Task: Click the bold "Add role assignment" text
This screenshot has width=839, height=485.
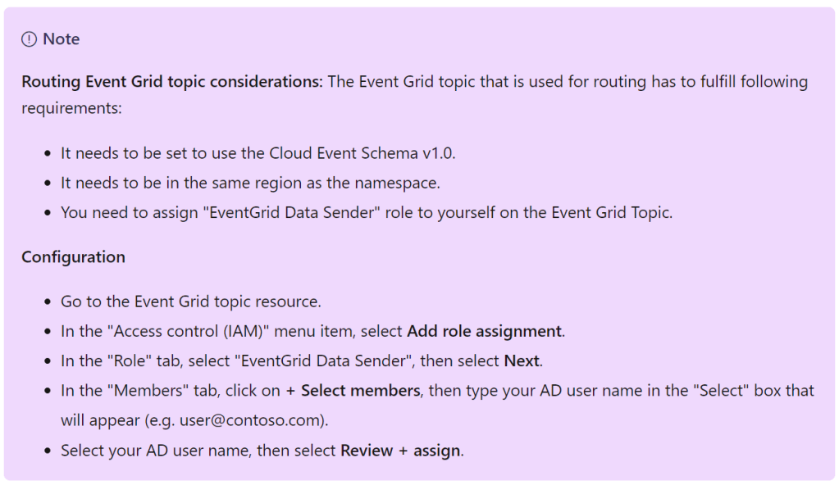Action: 484,332
